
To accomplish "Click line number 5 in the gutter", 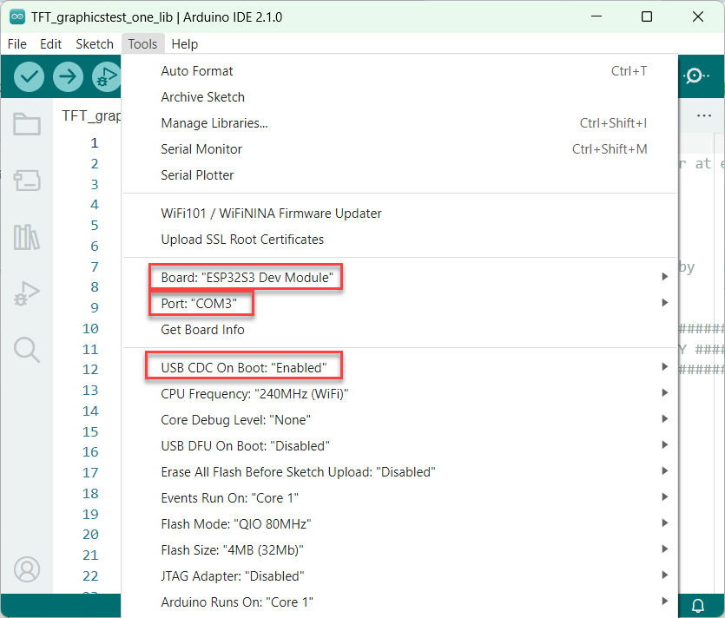I will tap(95, 225).
